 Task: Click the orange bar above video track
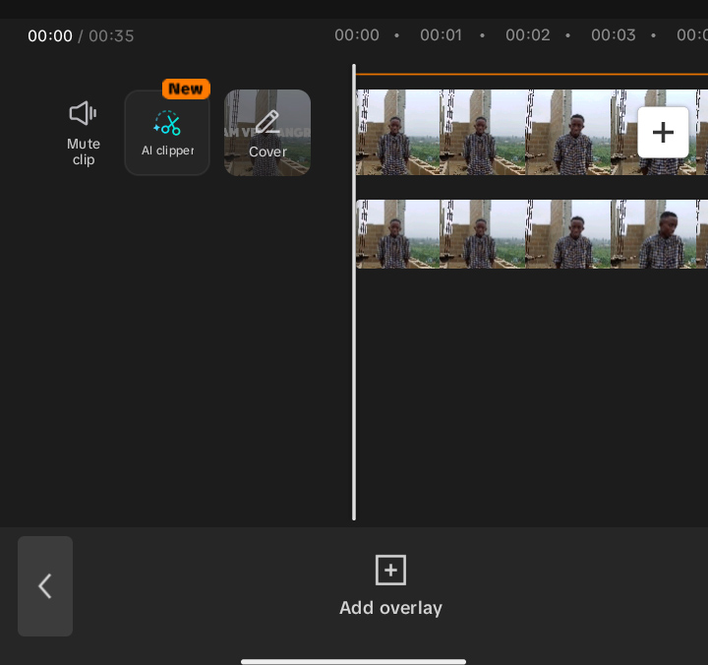532,74
